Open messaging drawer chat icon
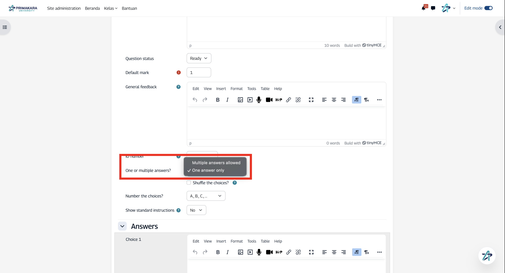This screenshot has width=505, height=273. click(433, 8)
